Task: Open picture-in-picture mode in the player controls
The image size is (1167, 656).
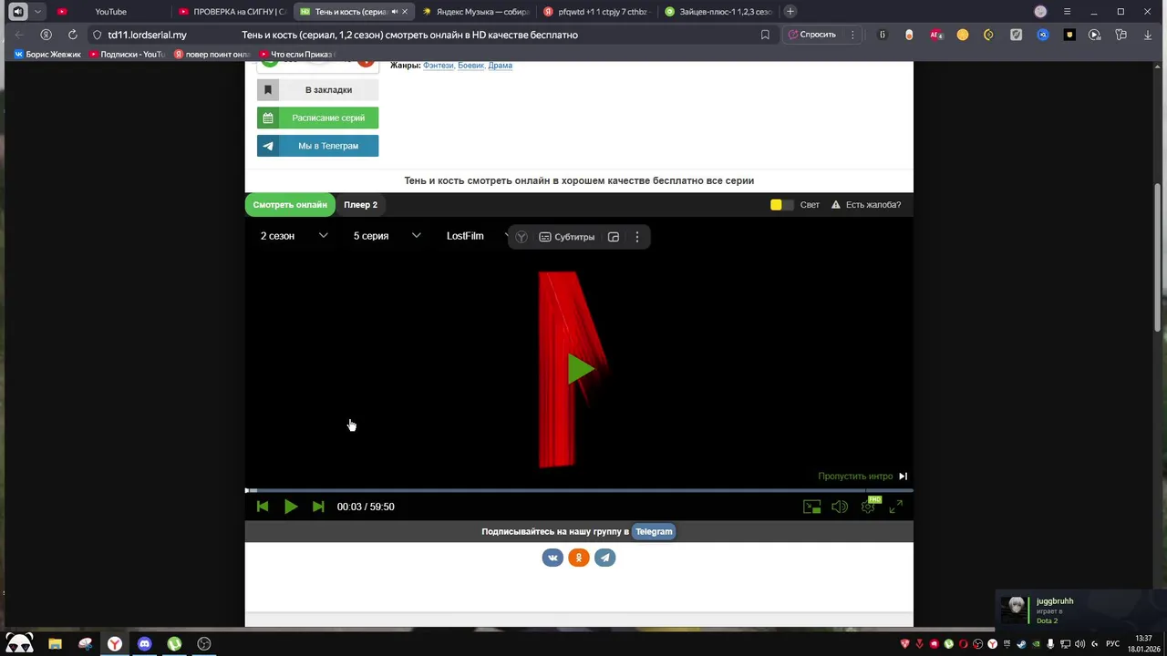Action: pyautogui.click(x=811, y=507)
